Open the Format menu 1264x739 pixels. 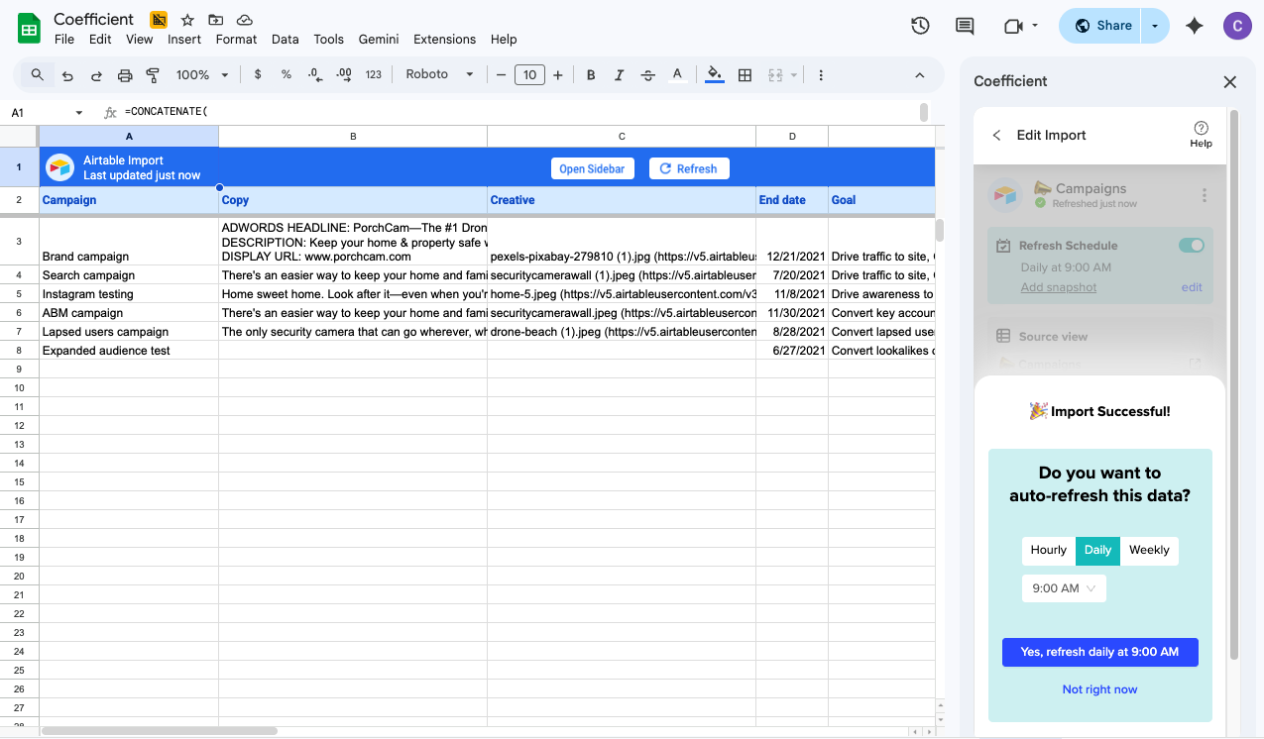coord(236,40)
